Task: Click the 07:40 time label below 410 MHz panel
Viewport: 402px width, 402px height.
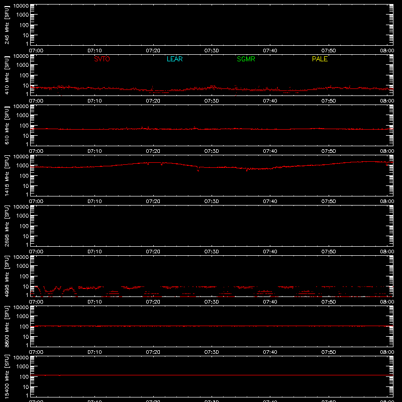Action: pyautogui.click(x=270, y=101)
